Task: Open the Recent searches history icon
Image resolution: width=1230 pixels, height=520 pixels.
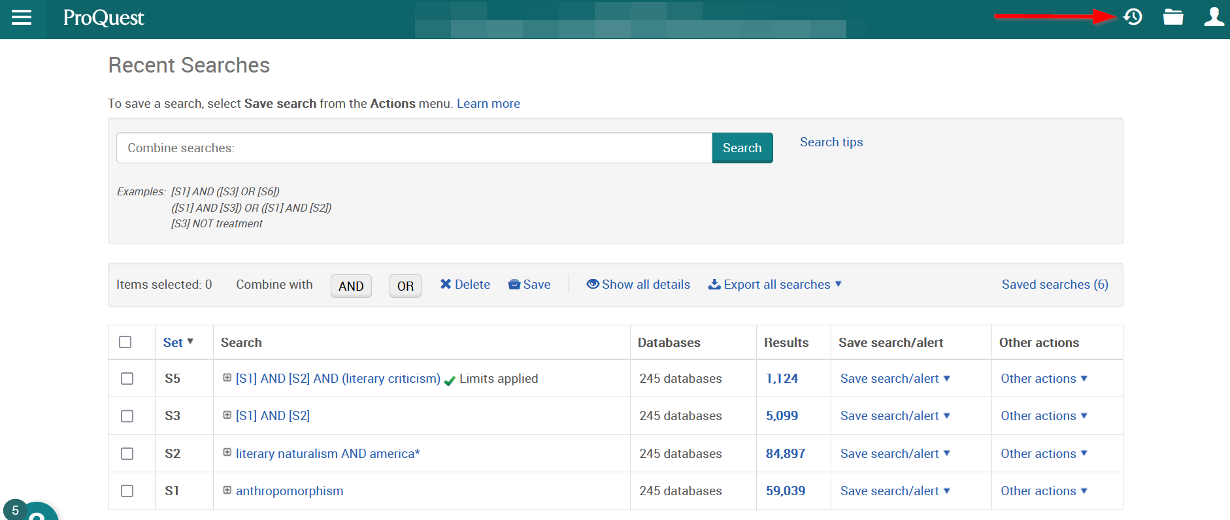Action: point(1133,17)
